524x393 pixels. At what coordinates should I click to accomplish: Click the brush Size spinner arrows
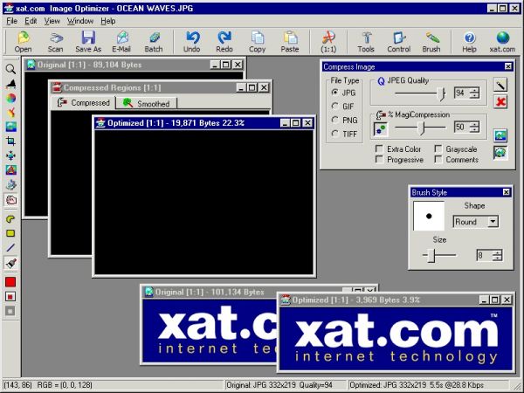pos(497,256)
